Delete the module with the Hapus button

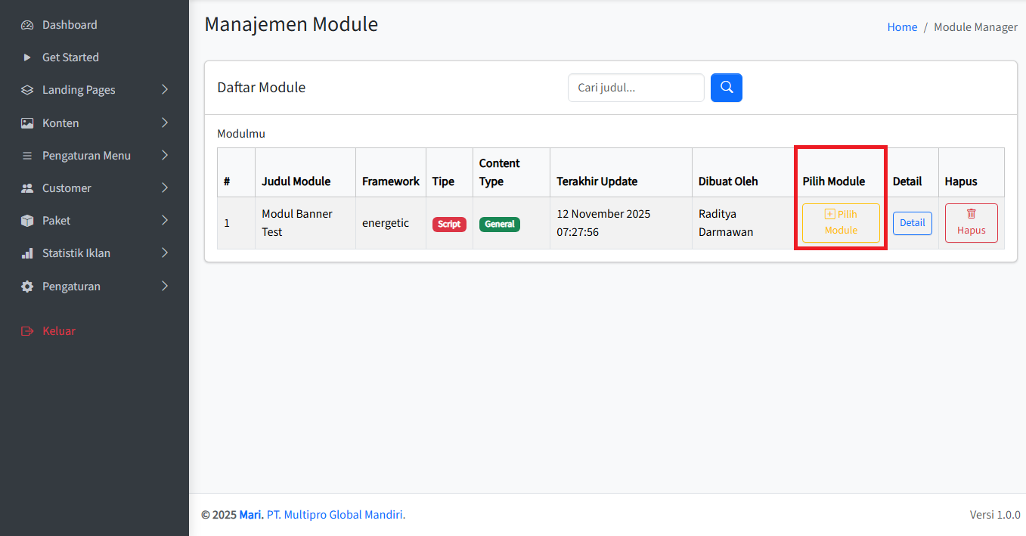[x=971, y=223]
